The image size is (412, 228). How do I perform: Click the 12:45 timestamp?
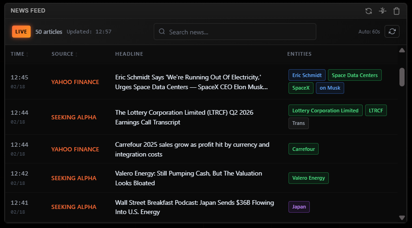[20, 78]
